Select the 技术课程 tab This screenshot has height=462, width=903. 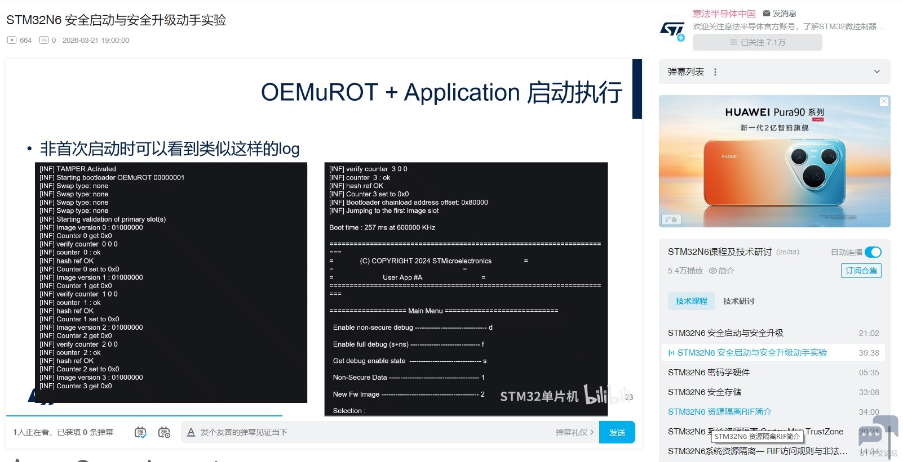(691, 301)
